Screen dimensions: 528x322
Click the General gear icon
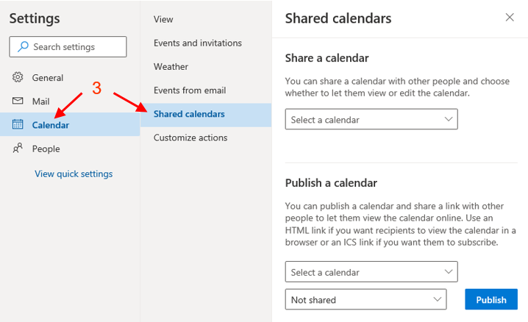18,77
